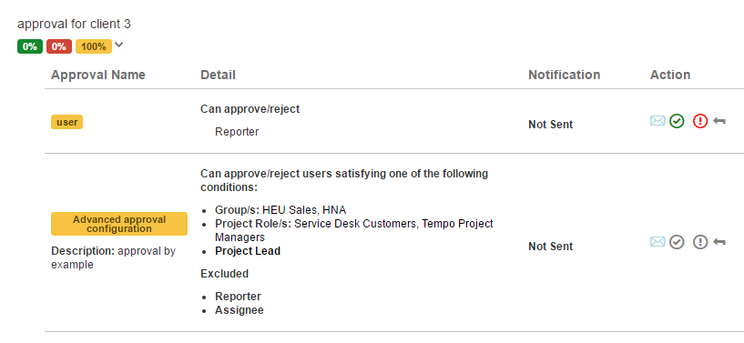Click the Not Sent status in user row
Image resolution: width=744 pixels, height=343 pixels.
[x=550, y=125]
